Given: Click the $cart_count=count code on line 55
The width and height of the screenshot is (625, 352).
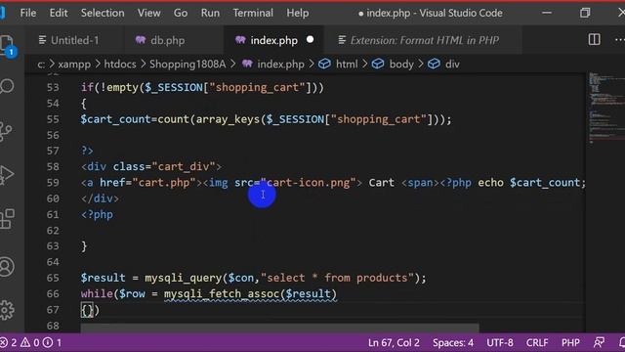Looking at the screenshot, I should 135,119.
